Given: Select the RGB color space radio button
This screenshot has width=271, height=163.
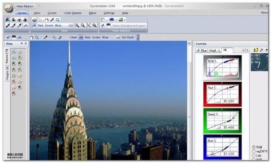Looking at the screenshot, I should 254,147.
